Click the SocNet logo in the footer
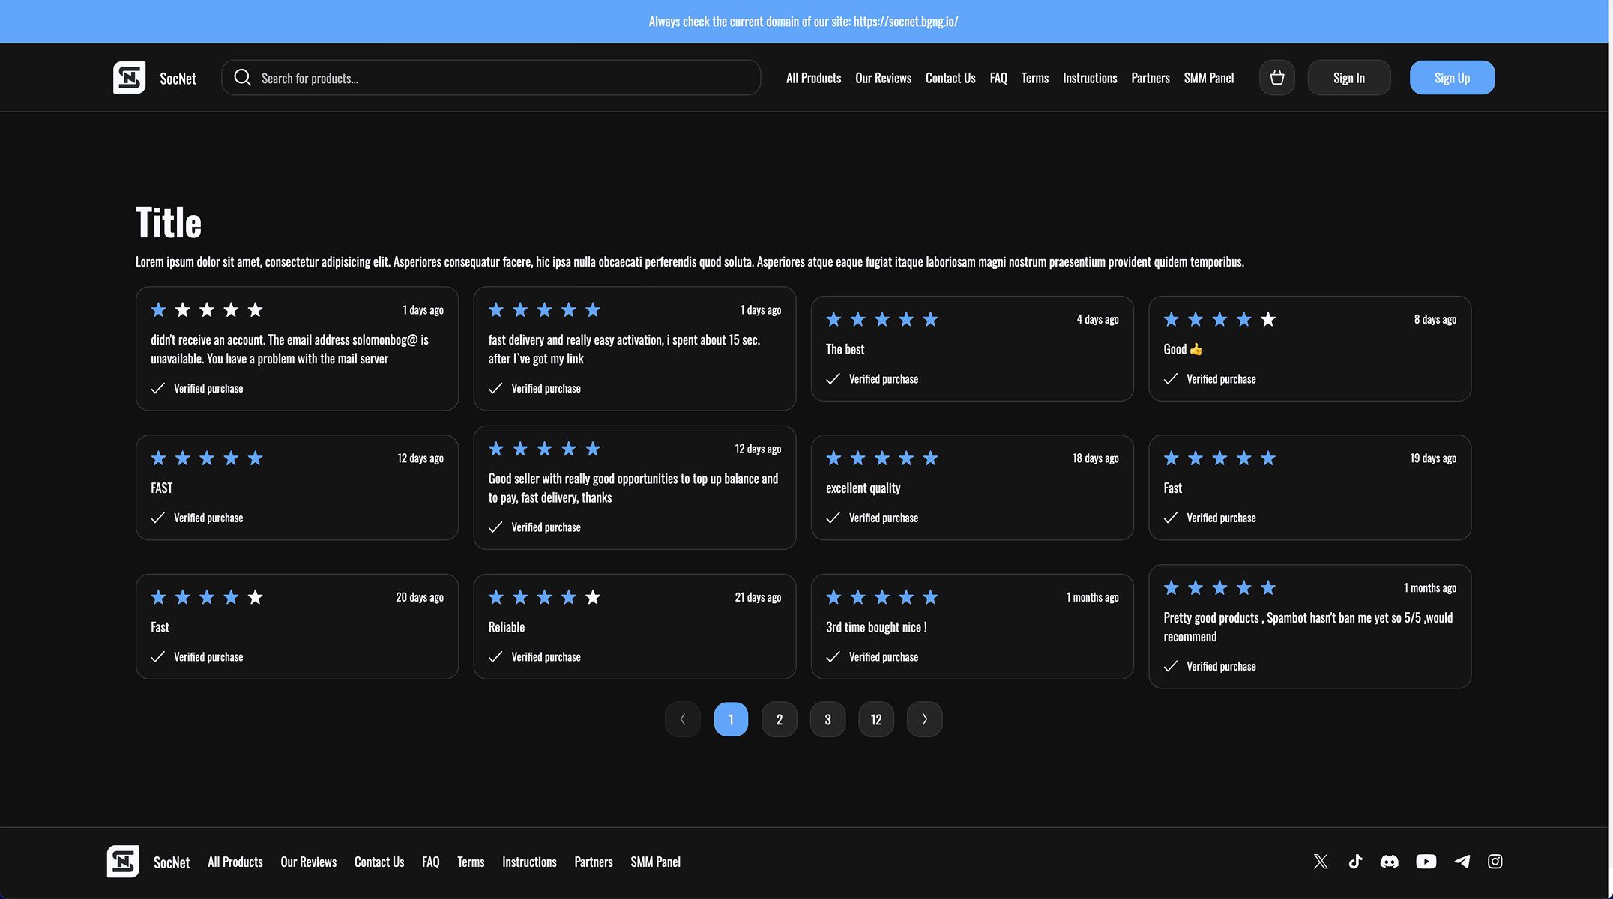 [x=123, y=862]
